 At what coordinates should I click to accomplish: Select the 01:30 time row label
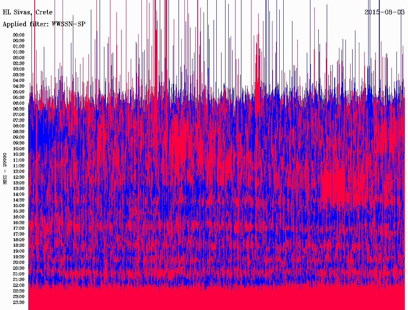19,52
